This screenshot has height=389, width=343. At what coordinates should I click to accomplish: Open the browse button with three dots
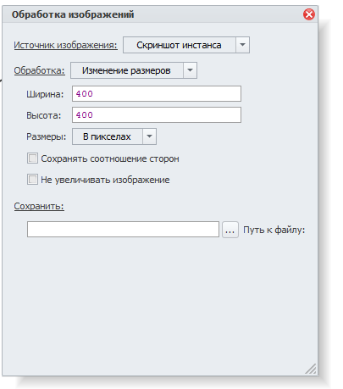point(230,230)
